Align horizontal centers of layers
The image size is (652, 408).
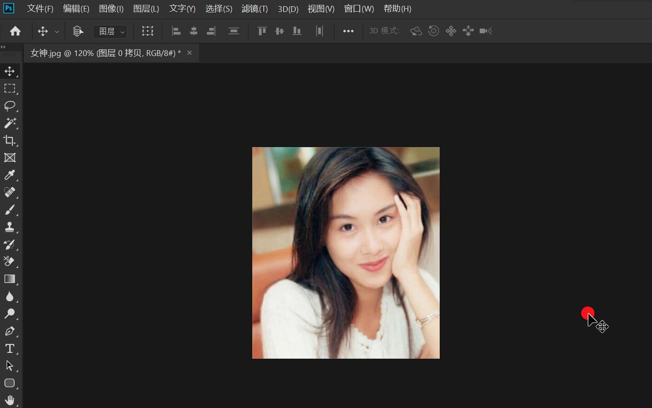pyautogui.click(x=194, y=31)
